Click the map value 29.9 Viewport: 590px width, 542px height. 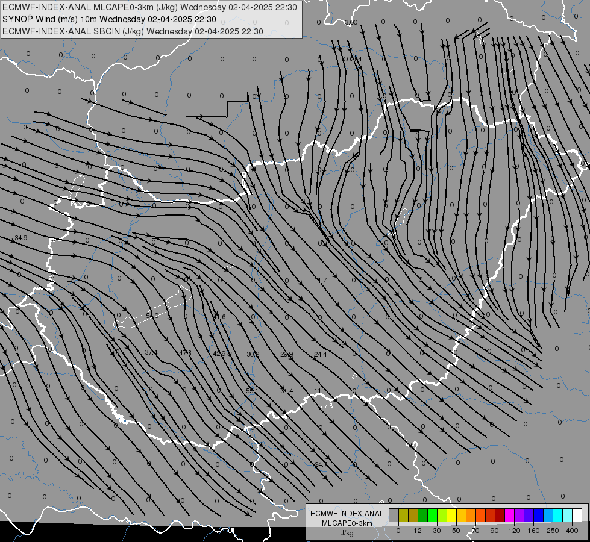287,354
